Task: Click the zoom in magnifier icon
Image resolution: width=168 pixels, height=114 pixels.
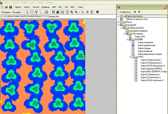Action: pos(72,12)
